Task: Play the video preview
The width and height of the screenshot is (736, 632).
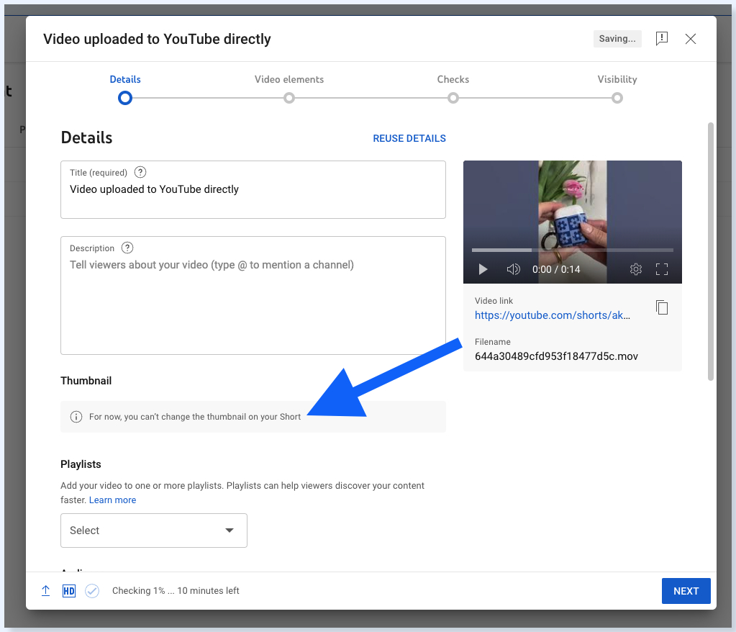Action: (483, 269)
